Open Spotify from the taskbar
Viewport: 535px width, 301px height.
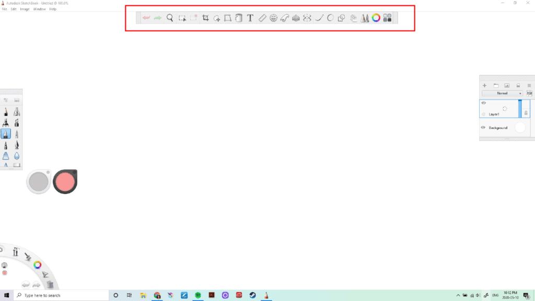coord(198,295)
